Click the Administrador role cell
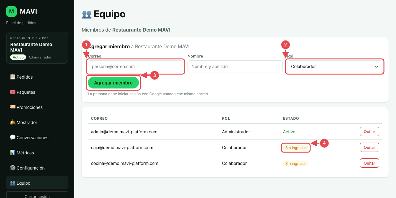The width and height of the screenshot is (396, 198). pyautogui.click(x=236, y=132)
